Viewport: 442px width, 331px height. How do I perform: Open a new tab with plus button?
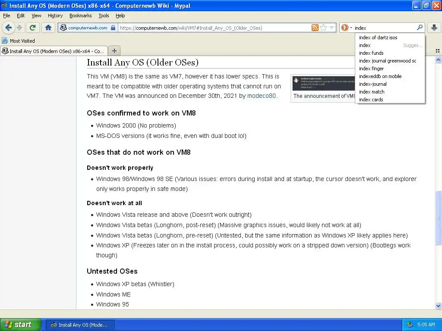tap(114, 51)
